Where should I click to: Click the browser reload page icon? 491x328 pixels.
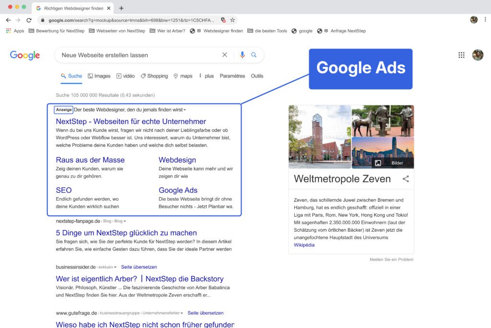click(29, 20)
